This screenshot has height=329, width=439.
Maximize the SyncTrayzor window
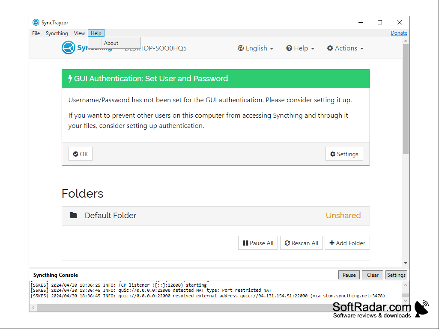(x=380, y=22)
